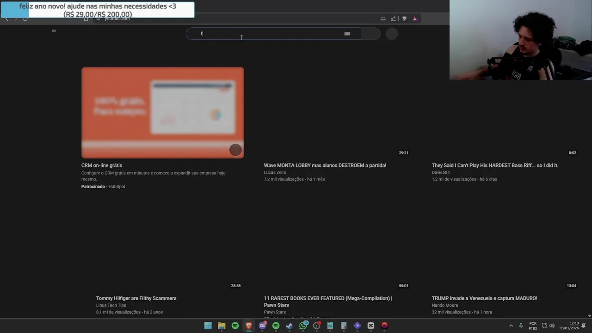The image size is (592, 333).
Task: Open 'Wave MONTA LOBBY mas alunos DESTROEM' video
Action: tap(325, 166)
